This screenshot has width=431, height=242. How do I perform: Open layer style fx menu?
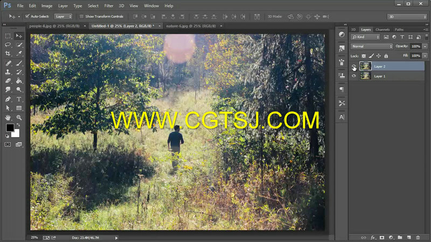pos(373,237)
